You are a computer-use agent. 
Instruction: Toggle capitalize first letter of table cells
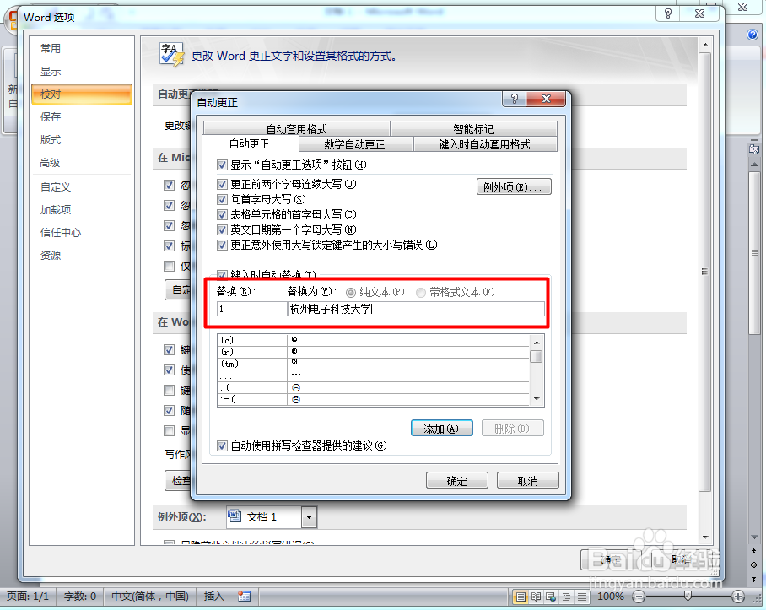(x=222, y=214)
